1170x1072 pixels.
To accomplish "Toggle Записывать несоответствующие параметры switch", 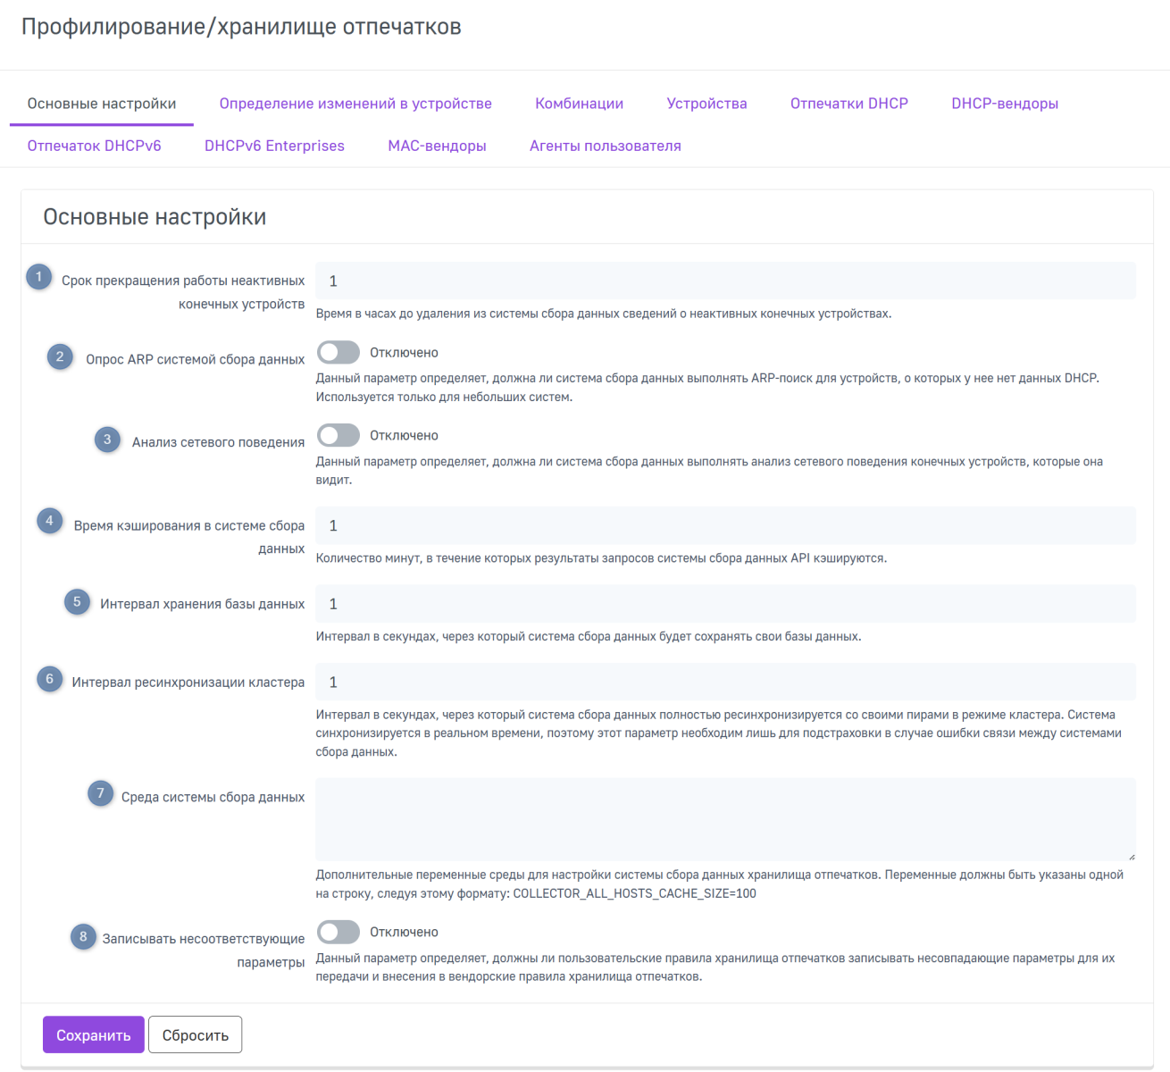I will (338, 933).
